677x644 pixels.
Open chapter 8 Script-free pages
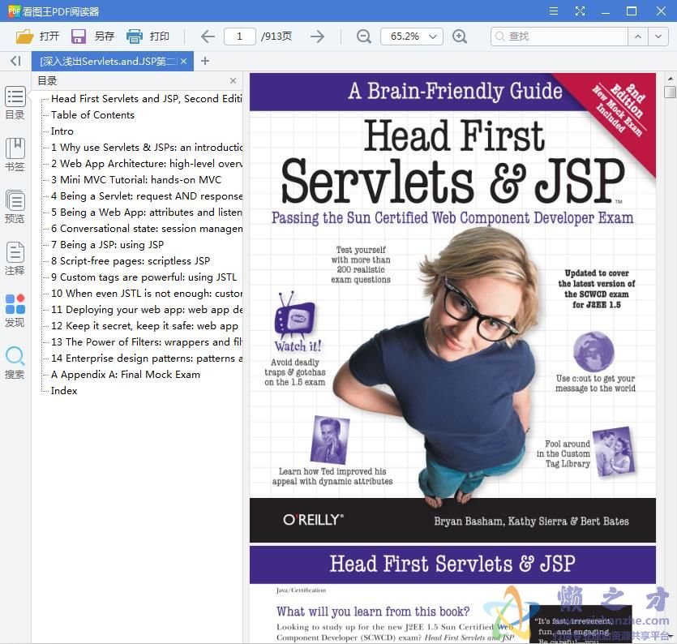(x=131, y=261)
